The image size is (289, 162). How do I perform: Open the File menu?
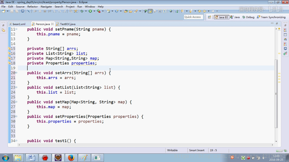pos(3,7)
